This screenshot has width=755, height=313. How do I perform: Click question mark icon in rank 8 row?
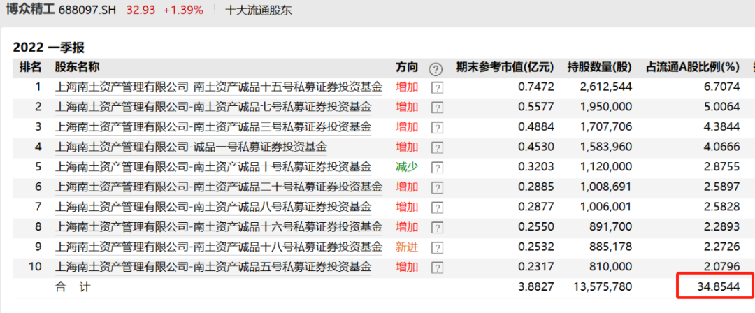437,227
